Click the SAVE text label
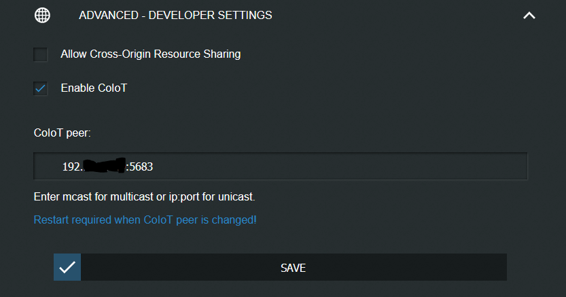Viewport: 566px width, 297px height. (293, 268)
